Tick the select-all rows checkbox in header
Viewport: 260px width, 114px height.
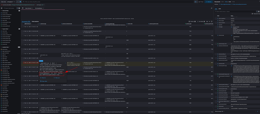(22, 24)
